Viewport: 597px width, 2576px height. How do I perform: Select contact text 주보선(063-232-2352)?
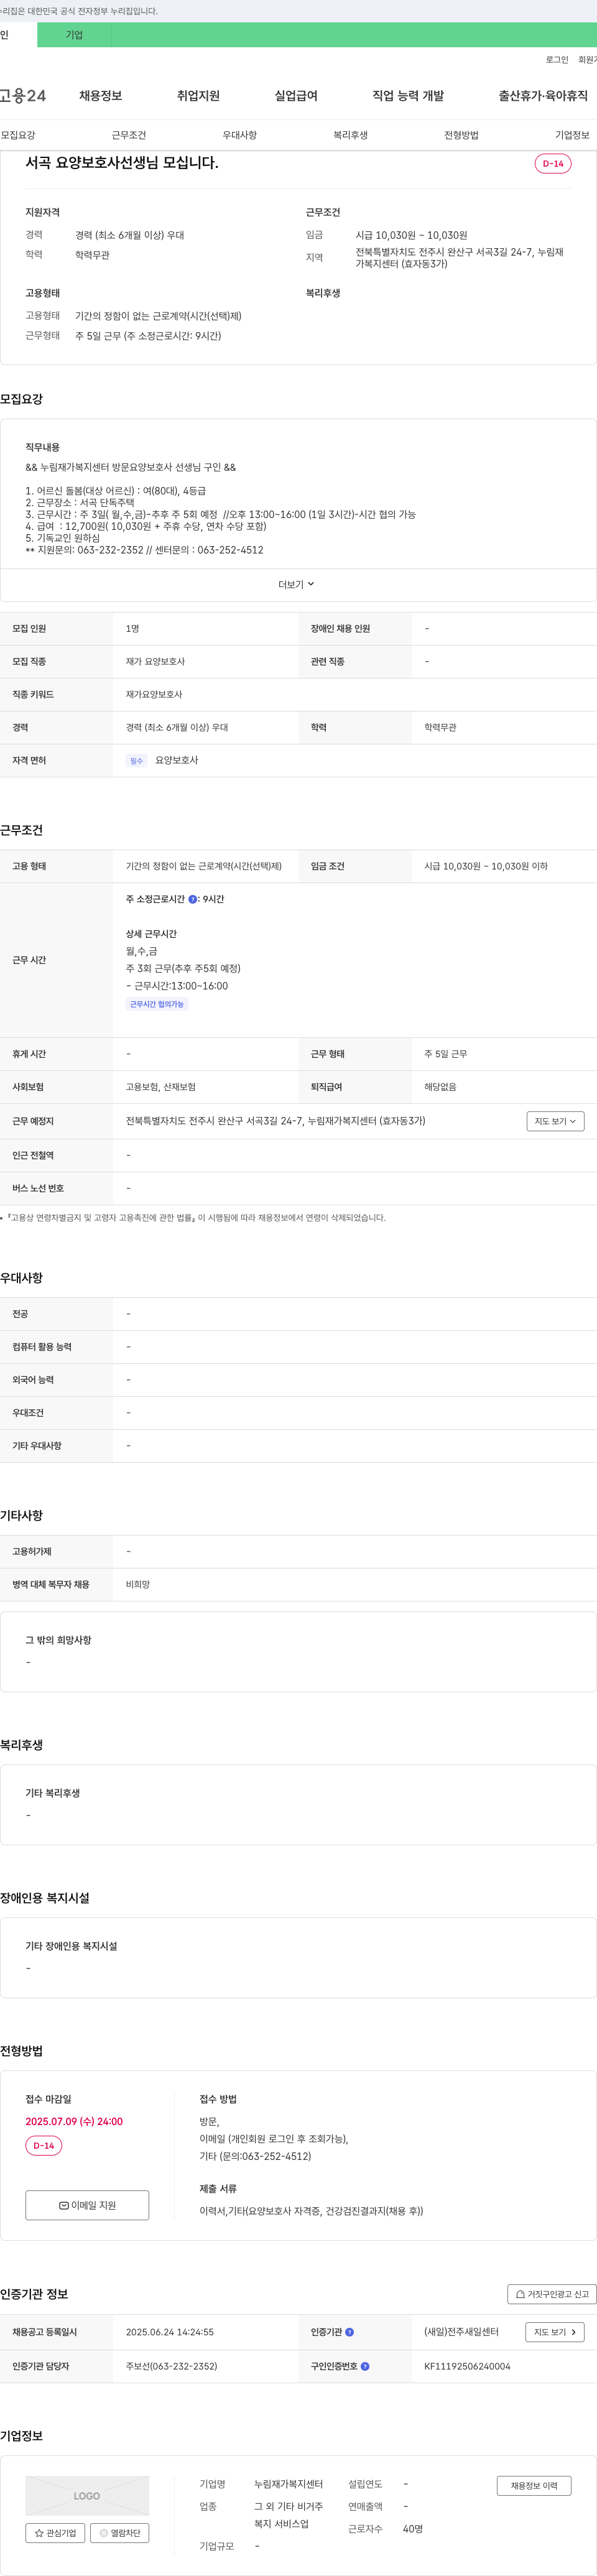coord(171,2366)
